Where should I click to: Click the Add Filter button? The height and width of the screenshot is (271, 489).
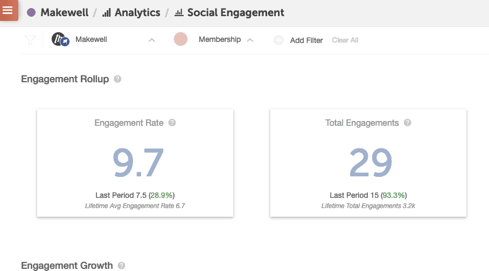(x=306, y=40)
